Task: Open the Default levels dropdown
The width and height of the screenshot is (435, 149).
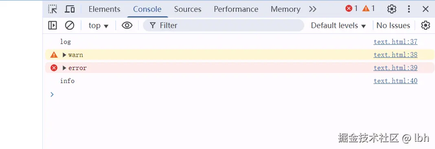Action: pos(338,26)
